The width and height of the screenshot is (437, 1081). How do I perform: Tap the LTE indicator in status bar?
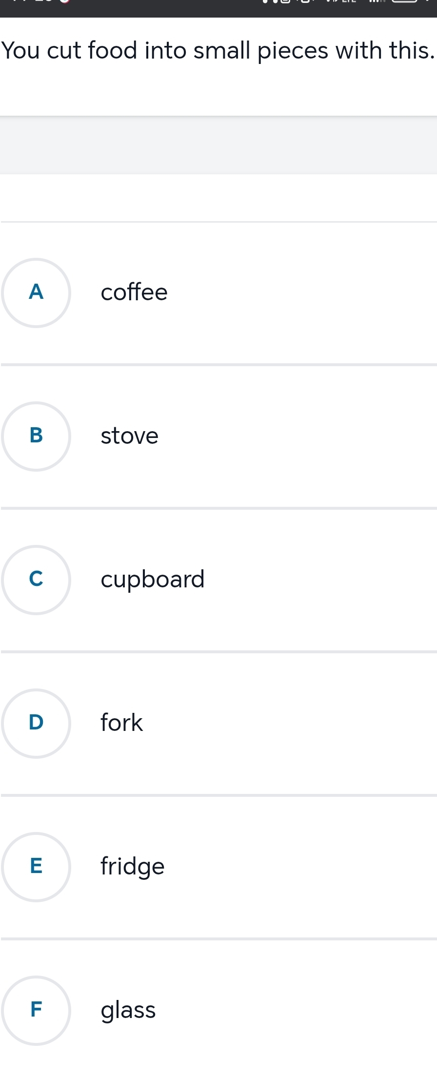pyautogui.click(x=349, y=2)
